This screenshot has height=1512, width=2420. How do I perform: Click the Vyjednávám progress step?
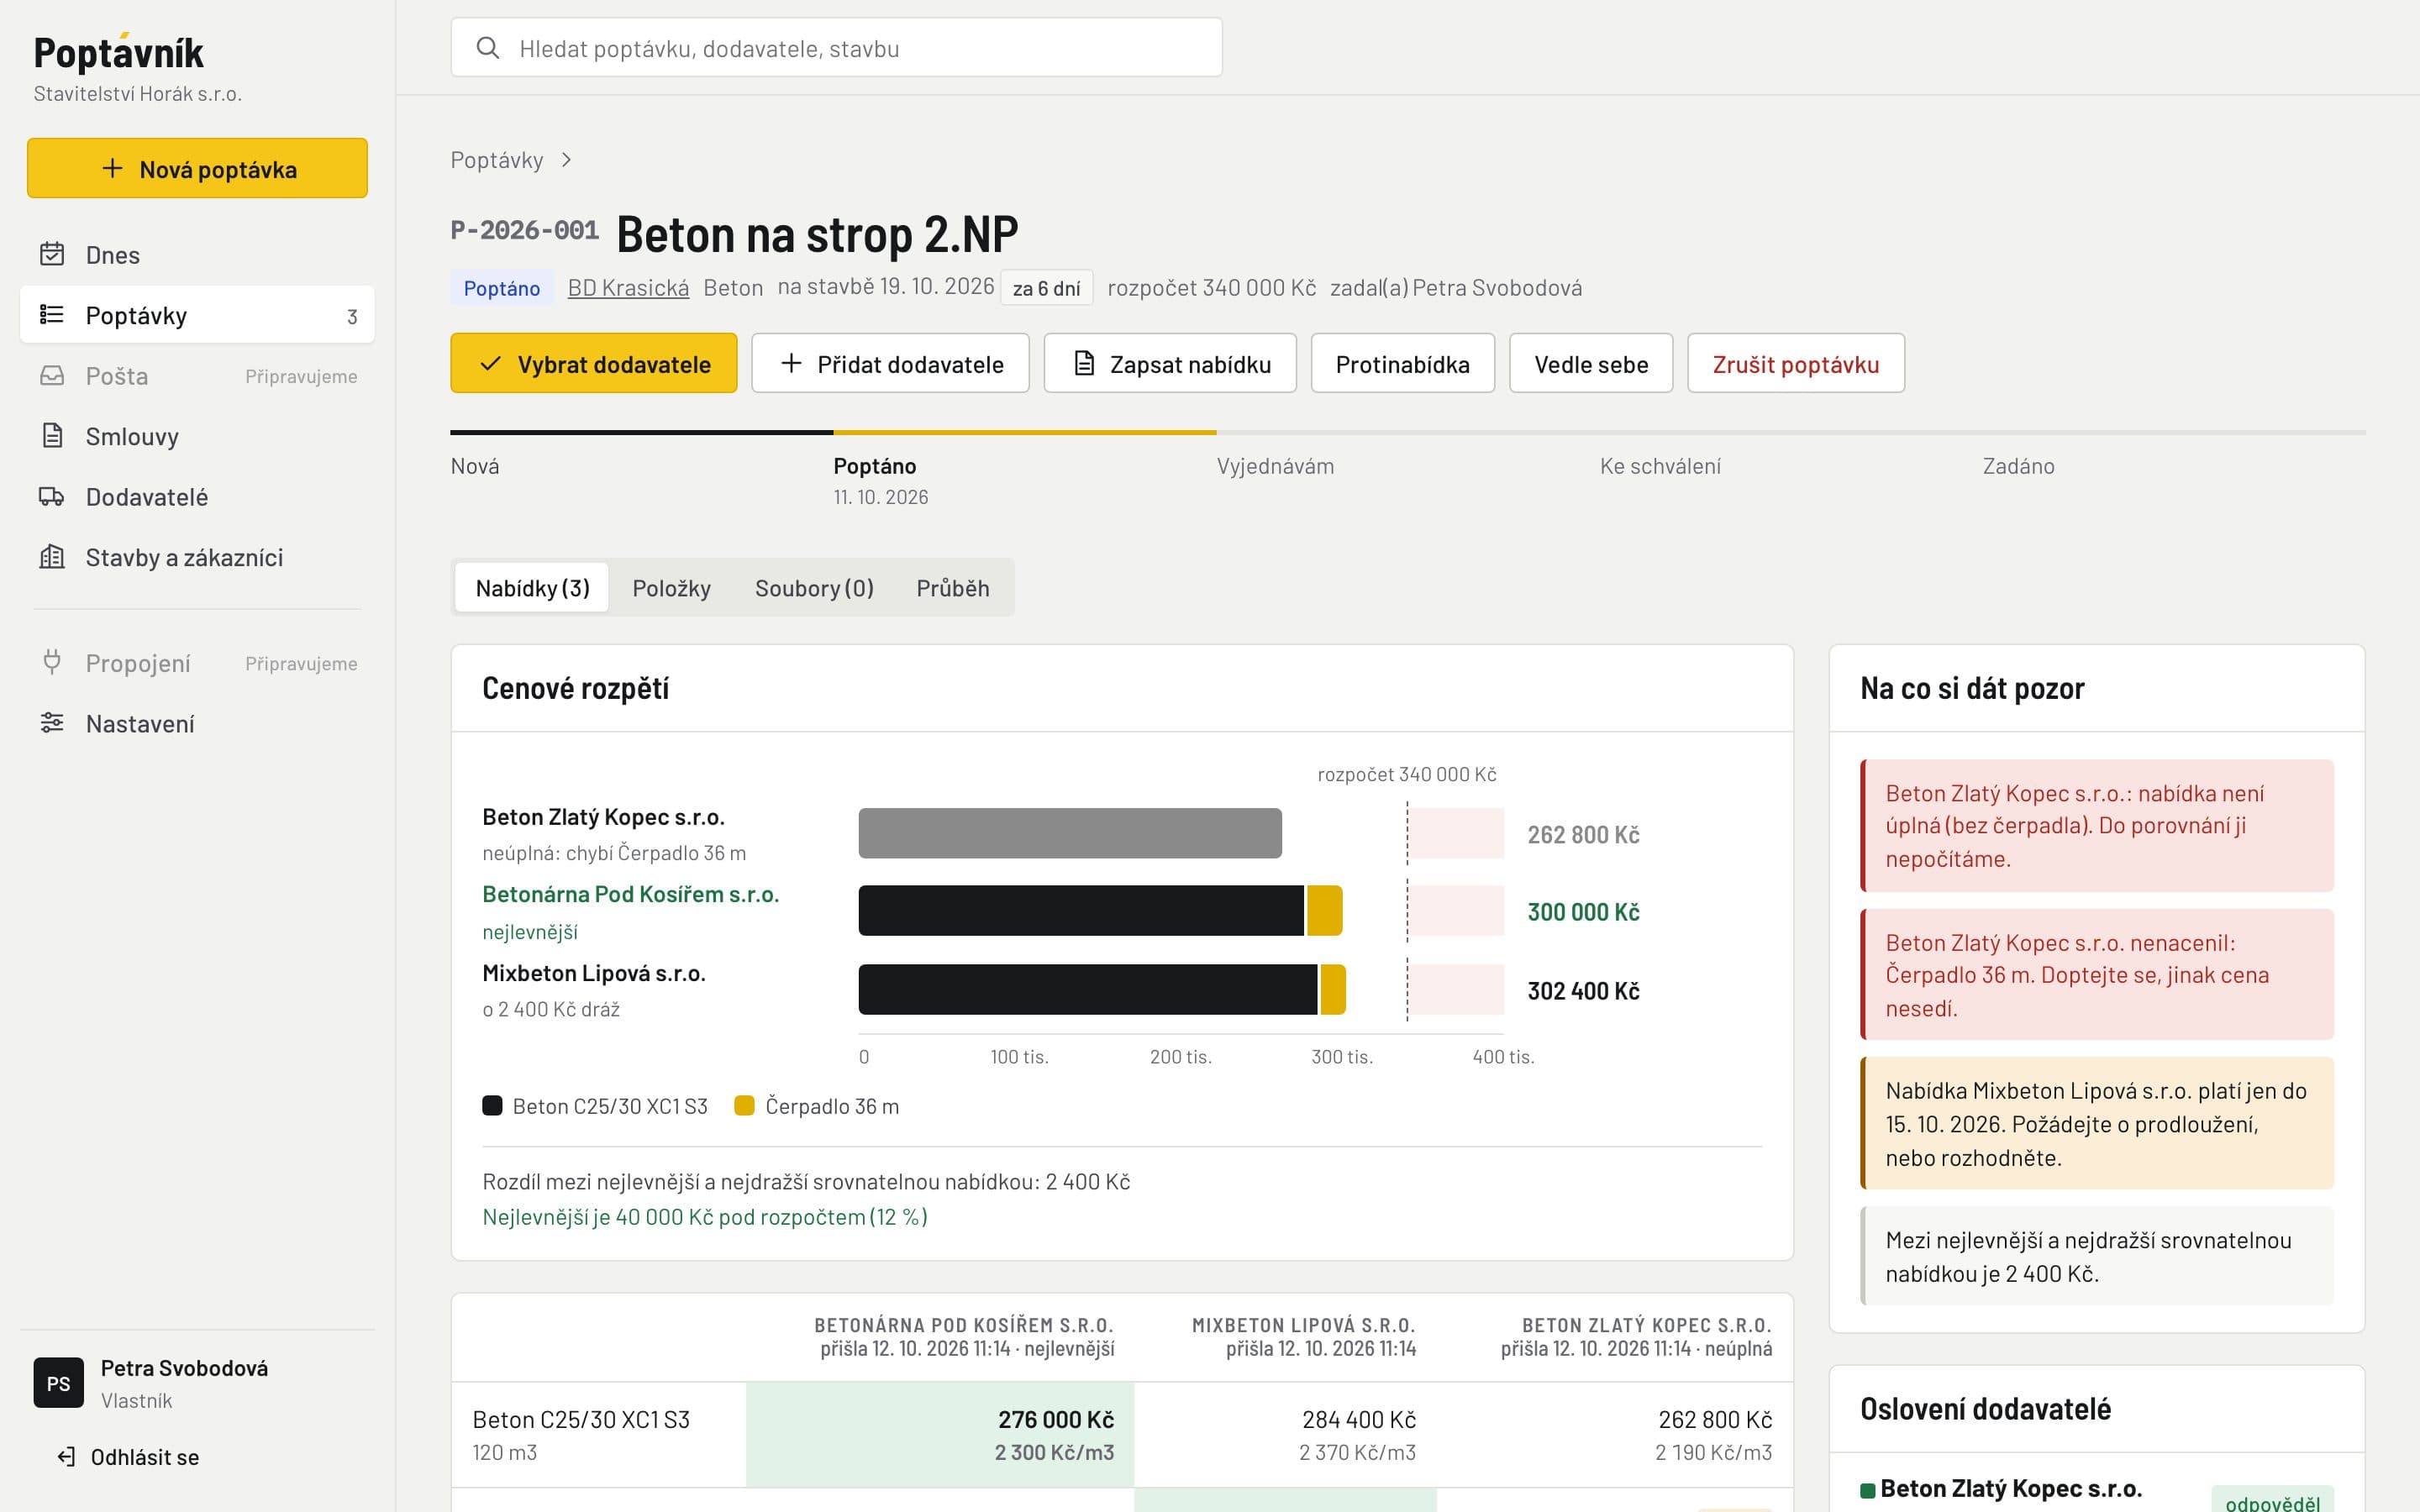pyautogui.click(x=1275, y=466)
